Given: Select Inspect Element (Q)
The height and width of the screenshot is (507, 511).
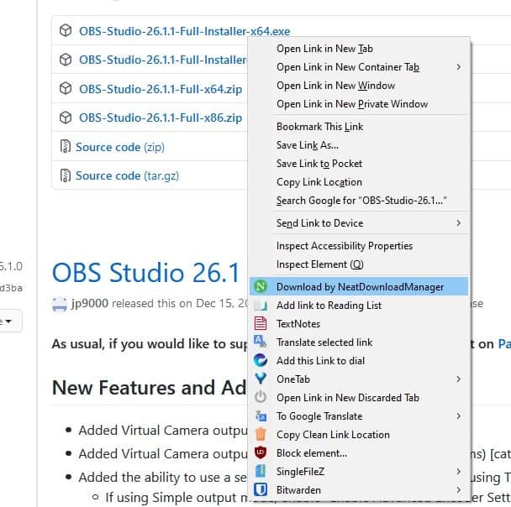Looking at the screenshot, I should (359, 264).
